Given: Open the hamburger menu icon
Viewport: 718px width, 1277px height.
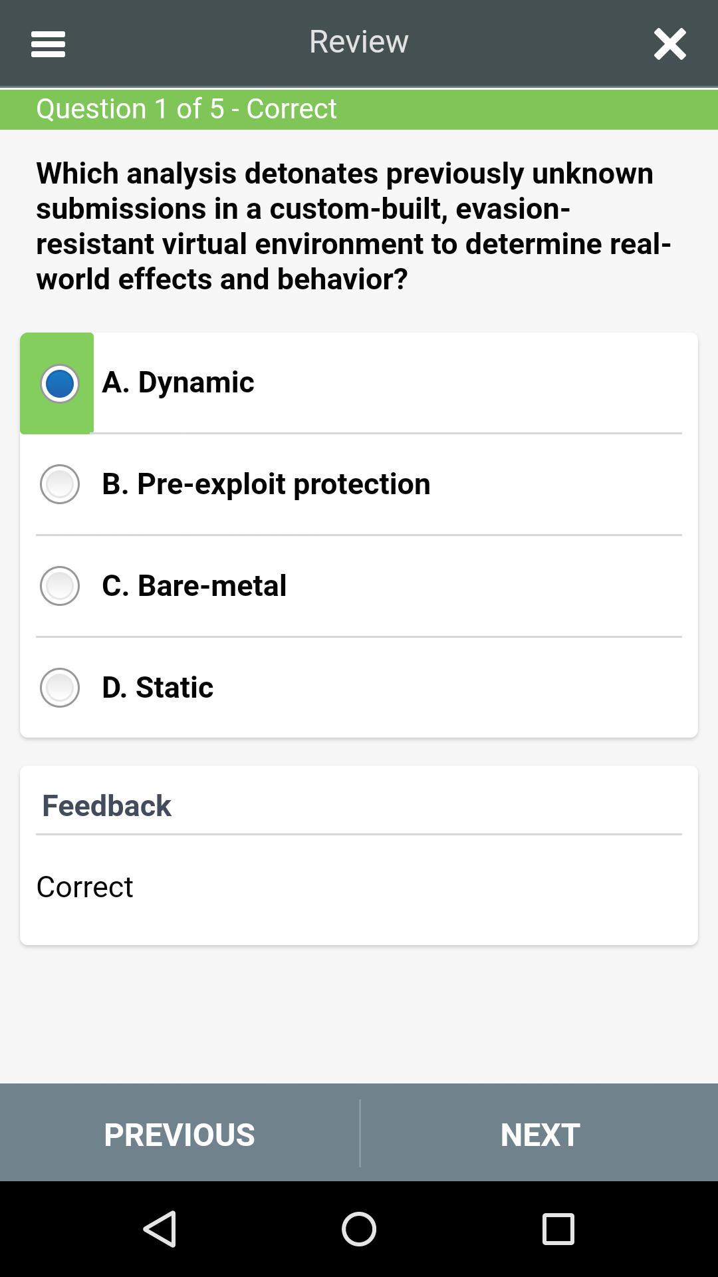Looking at the screenshot, I should click(48, 45).
